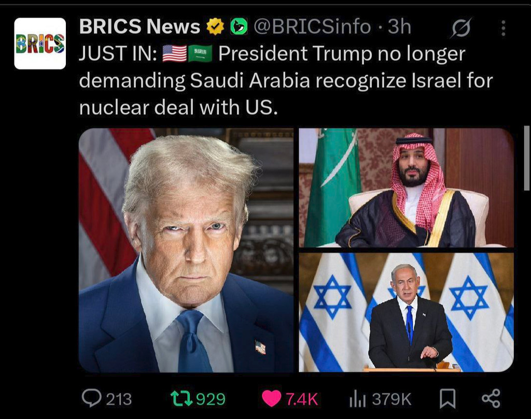Screen dimensions: 531x419
Task: Click the BRICS News display name
Action: 139,26
